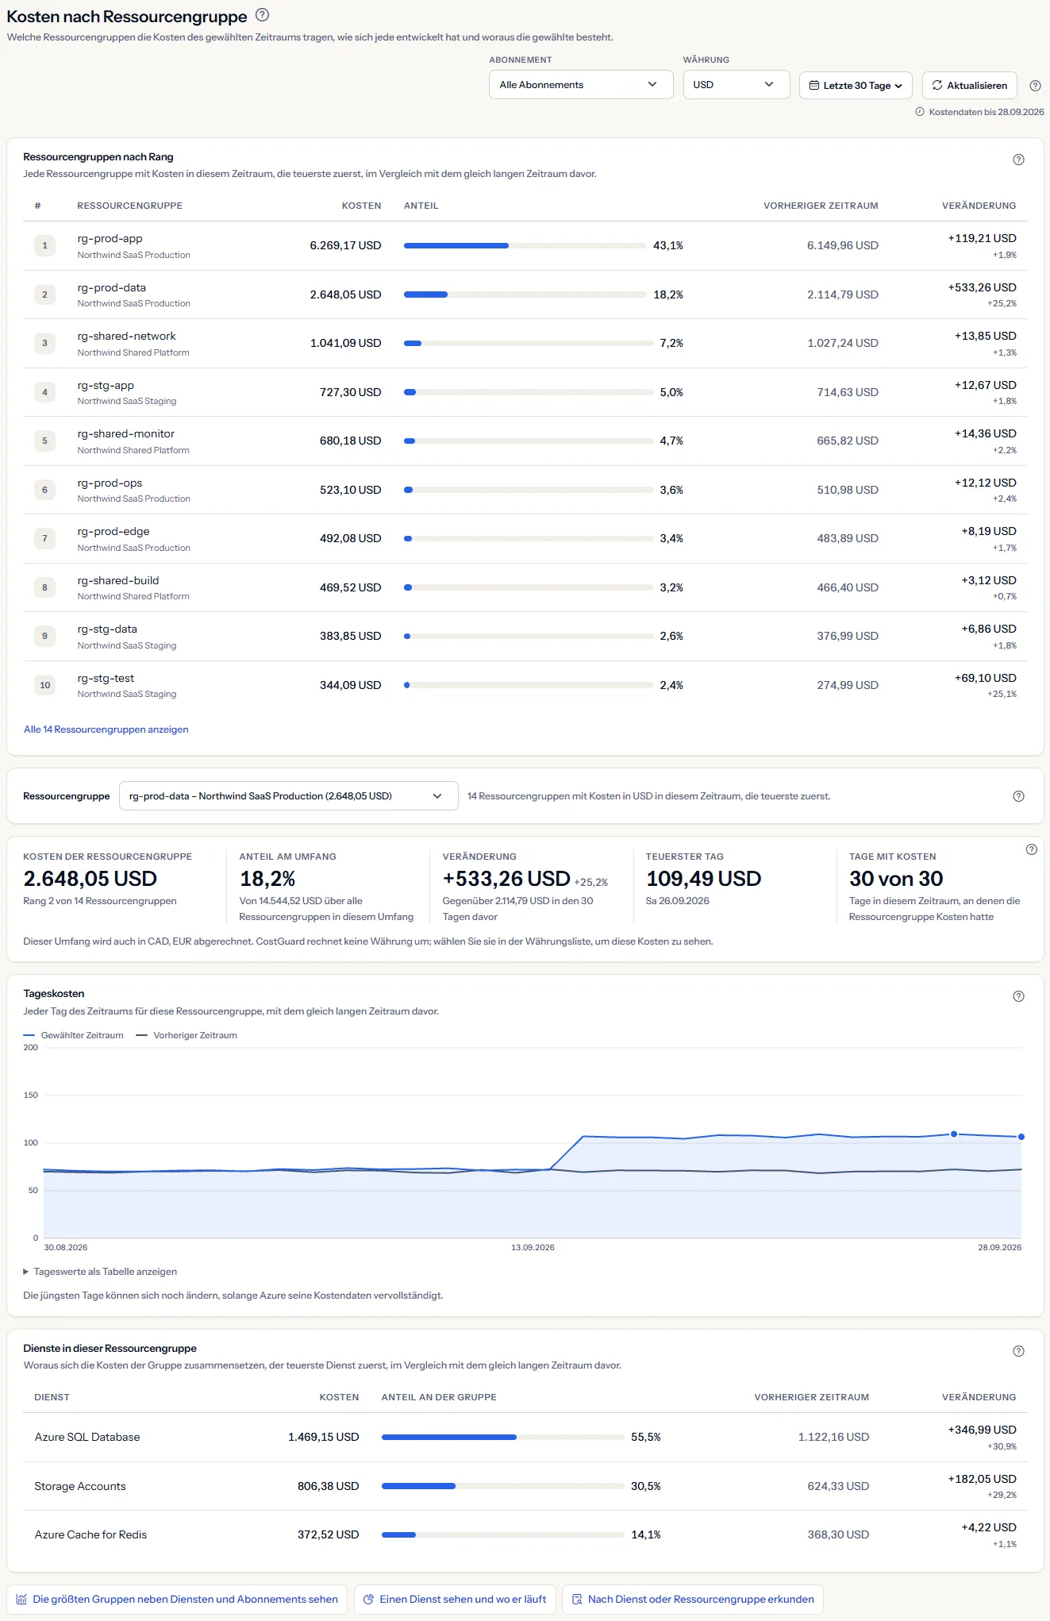Click the Aktualisieren refresh button
This screenshot has height=1621, width=1050.
pos(970,86)
